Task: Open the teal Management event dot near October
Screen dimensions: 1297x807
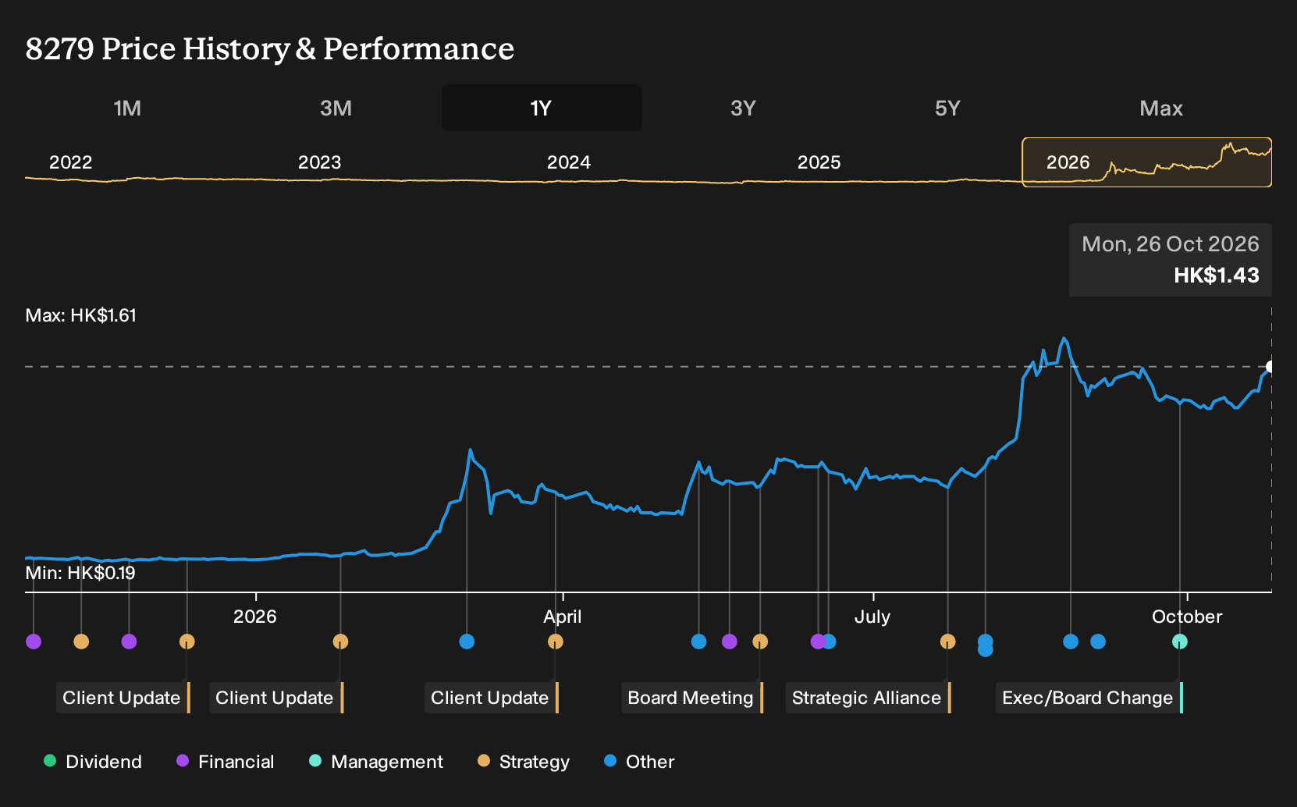Action: click(1180, 642)
